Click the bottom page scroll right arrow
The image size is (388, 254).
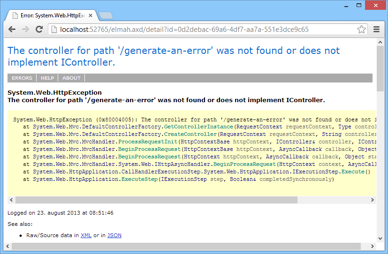pyautogui.click(x=373, y=246)
